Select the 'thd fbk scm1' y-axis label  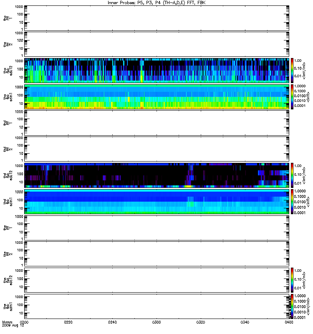8,202
